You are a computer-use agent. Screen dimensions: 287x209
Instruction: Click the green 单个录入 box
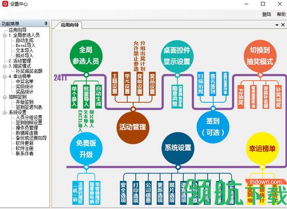74,97
